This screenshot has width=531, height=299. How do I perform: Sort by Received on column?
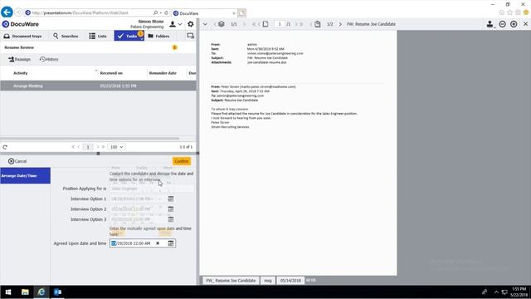[111, 73]
